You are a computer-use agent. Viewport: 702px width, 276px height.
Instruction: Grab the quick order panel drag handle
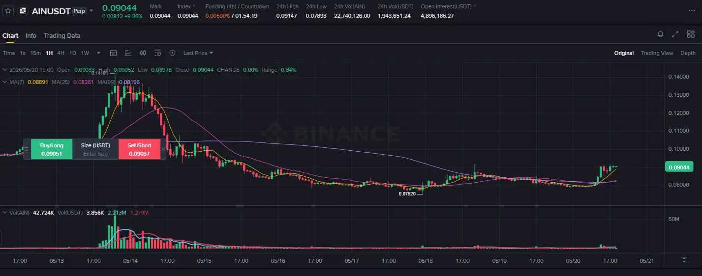tap(27, 149)
